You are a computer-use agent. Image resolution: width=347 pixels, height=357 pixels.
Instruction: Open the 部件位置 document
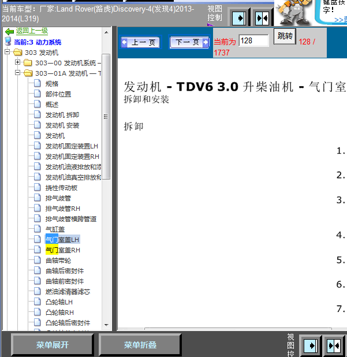point(58,94)
